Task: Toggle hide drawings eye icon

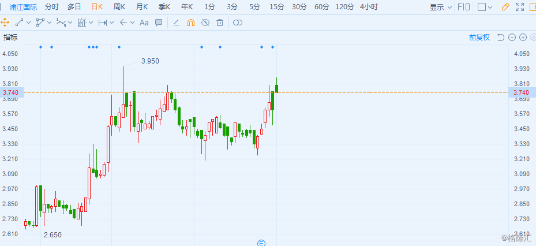Action: [205, 23]
